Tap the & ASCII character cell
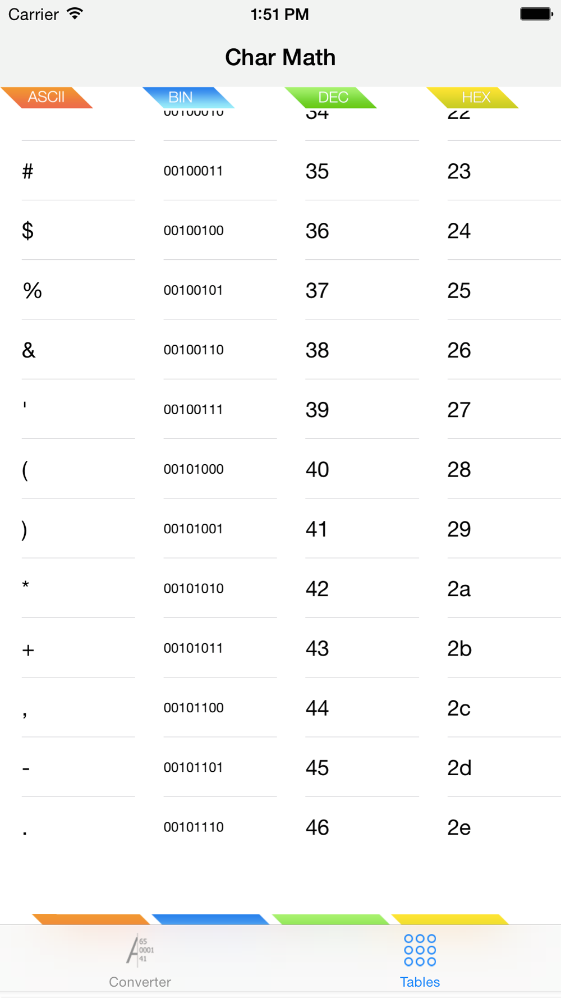 (29, 350)
